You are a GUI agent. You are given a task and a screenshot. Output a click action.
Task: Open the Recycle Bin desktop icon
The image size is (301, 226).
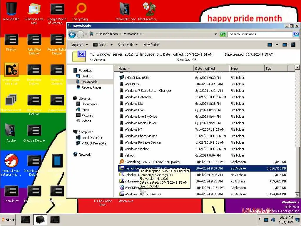point(11,11)
